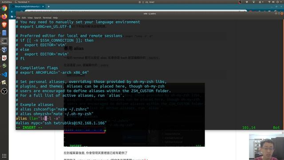The width and height of the screenshot is (284, 160).
Task: Open the network indicator in top bar
Action: [x=269, y=2]
